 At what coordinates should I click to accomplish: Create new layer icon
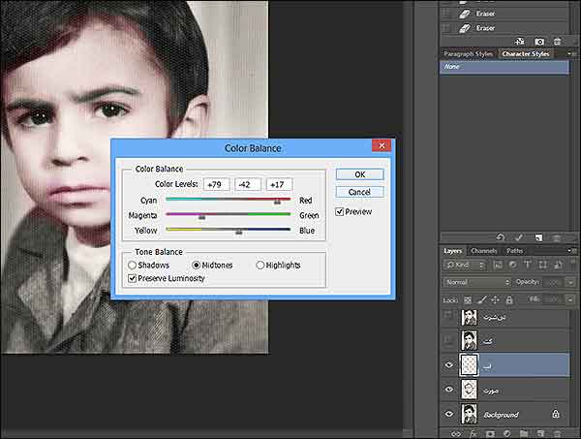click(x=540, y=434)
